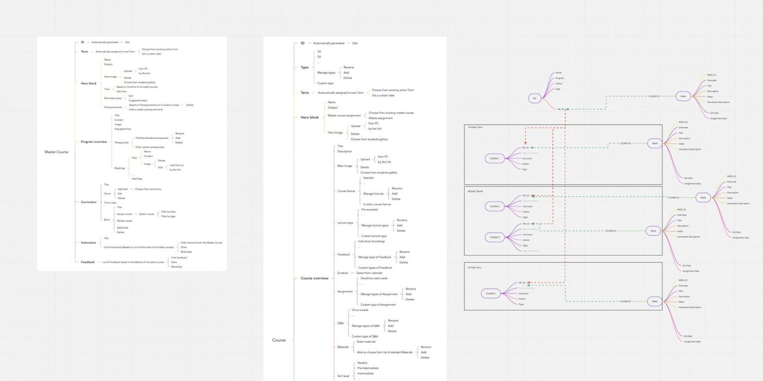Click the Archived Term frame label
Viewport: 763px width, 381px height.
475,127
